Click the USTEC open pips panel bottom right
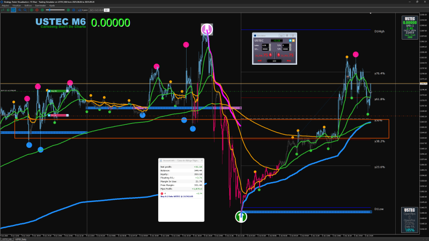Screen dimensions: 429x241 410,220
